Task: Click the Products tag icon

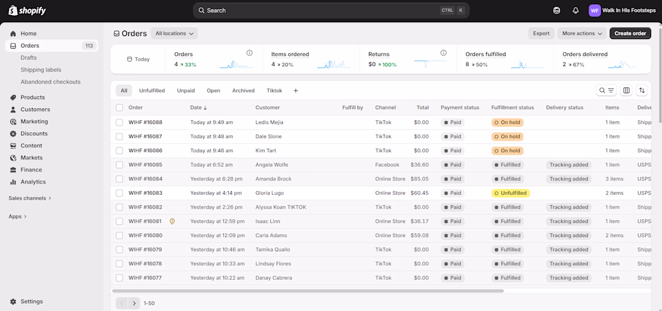Action: click(x=13, y=97)
